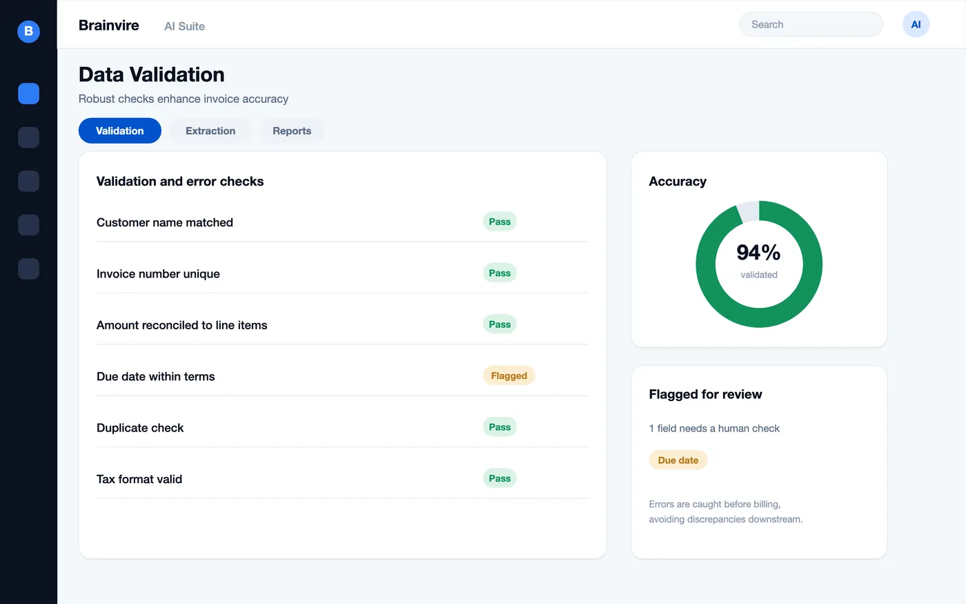Select the highlighted blue sidebar icon
Screen dimensions: 966x604
(x=28, y=93)
